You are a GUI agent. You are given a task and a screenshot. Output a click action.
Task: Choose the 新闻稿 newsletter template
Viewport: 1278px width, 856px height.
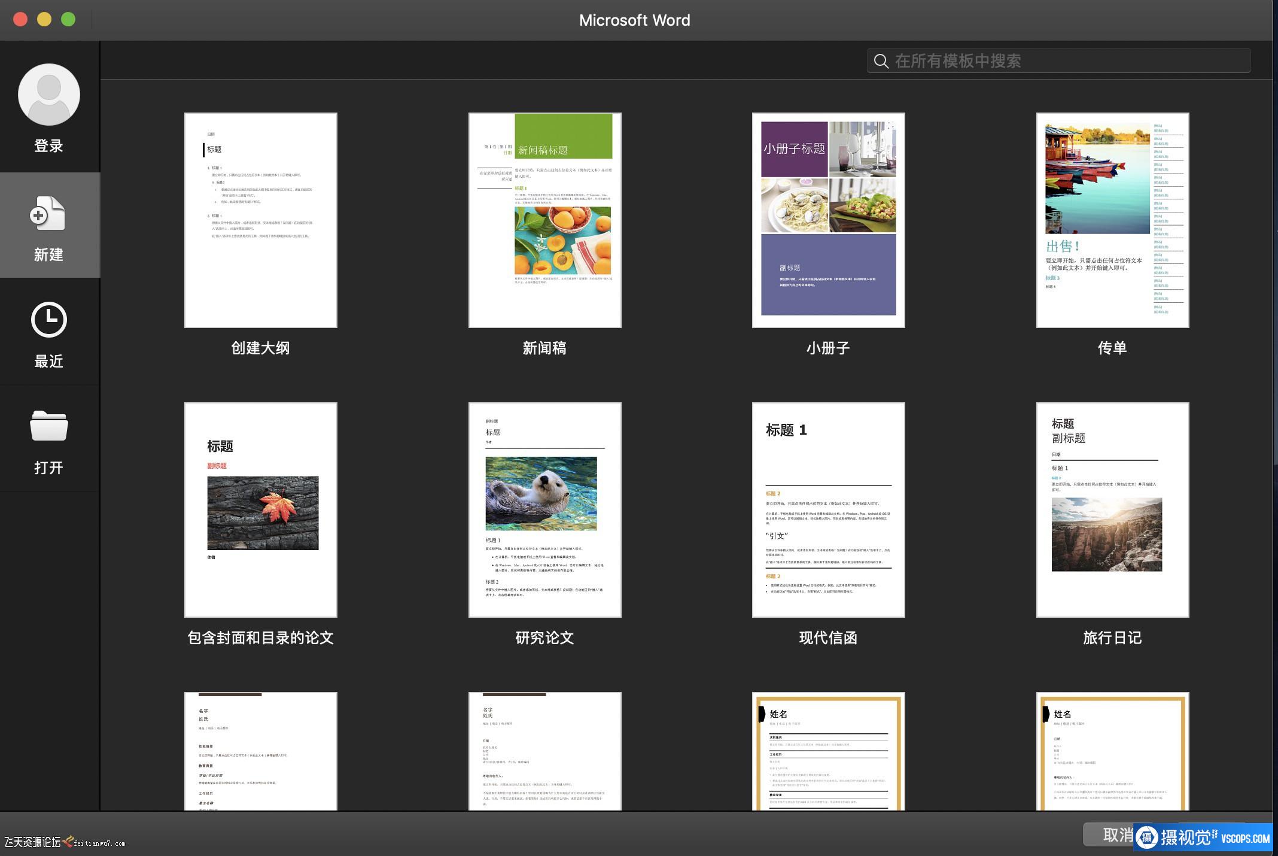[544, 220]
